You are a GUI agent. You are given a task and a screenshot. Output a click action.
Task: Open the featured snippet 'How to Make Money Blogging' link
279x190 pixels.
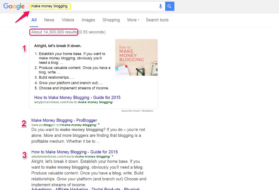point(77,98)
